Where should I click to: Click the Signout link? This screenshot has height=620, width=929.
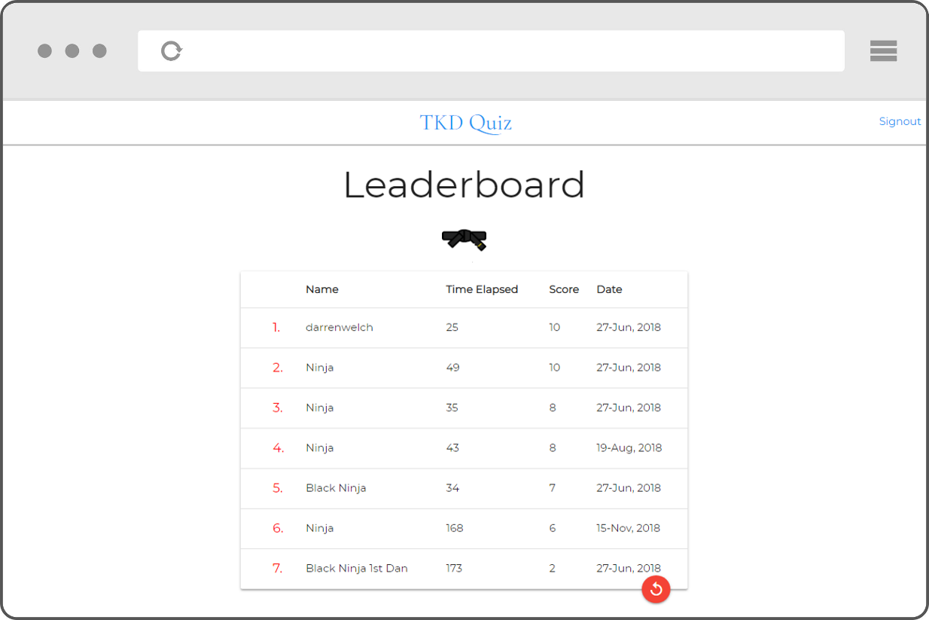[x=900, y=121]
